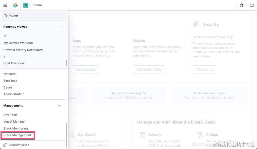This screenshot has width=257, height=149.
Task: Click the Logs heading
Action: (77, 41)
